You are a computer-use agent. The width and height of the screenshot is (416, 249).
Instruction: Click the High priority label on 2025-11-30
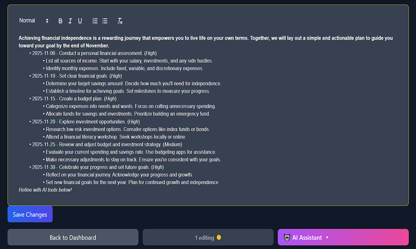tap(158, 167)
